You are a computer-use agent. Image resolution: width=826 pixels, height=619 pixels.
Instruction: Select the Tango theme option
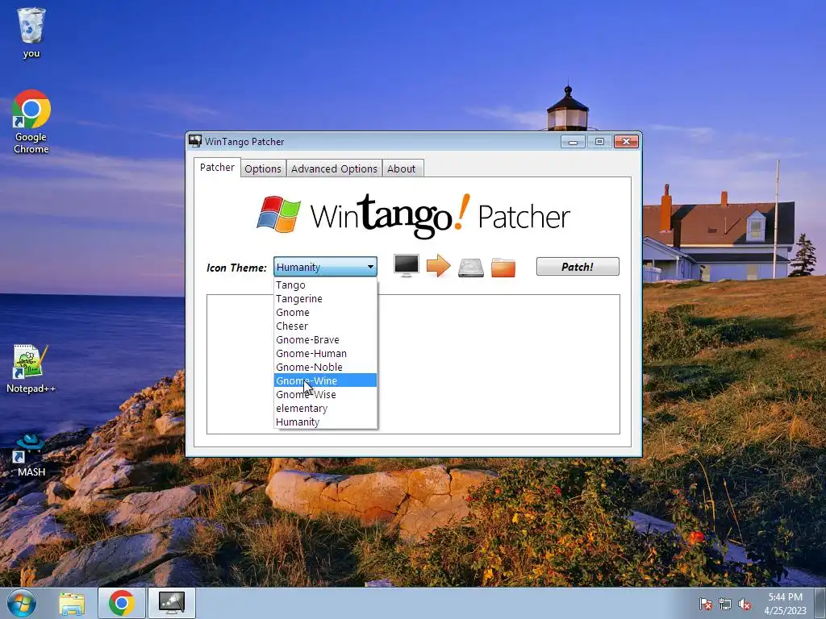click(326, 285)
